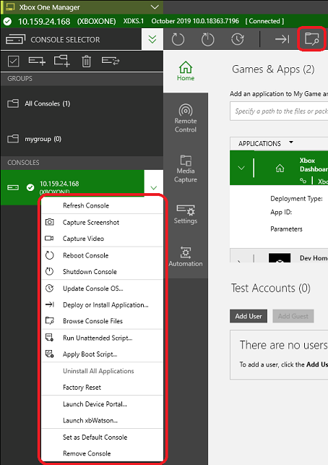The width and height of the screenshot is (328, 465).
Task: Go to the Automation tab
Action: click(186, 257)
